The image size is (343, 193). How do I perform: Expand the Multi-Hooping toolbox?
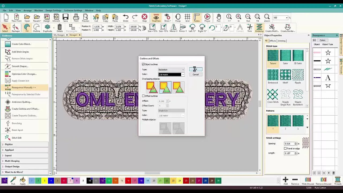(24, 161)
